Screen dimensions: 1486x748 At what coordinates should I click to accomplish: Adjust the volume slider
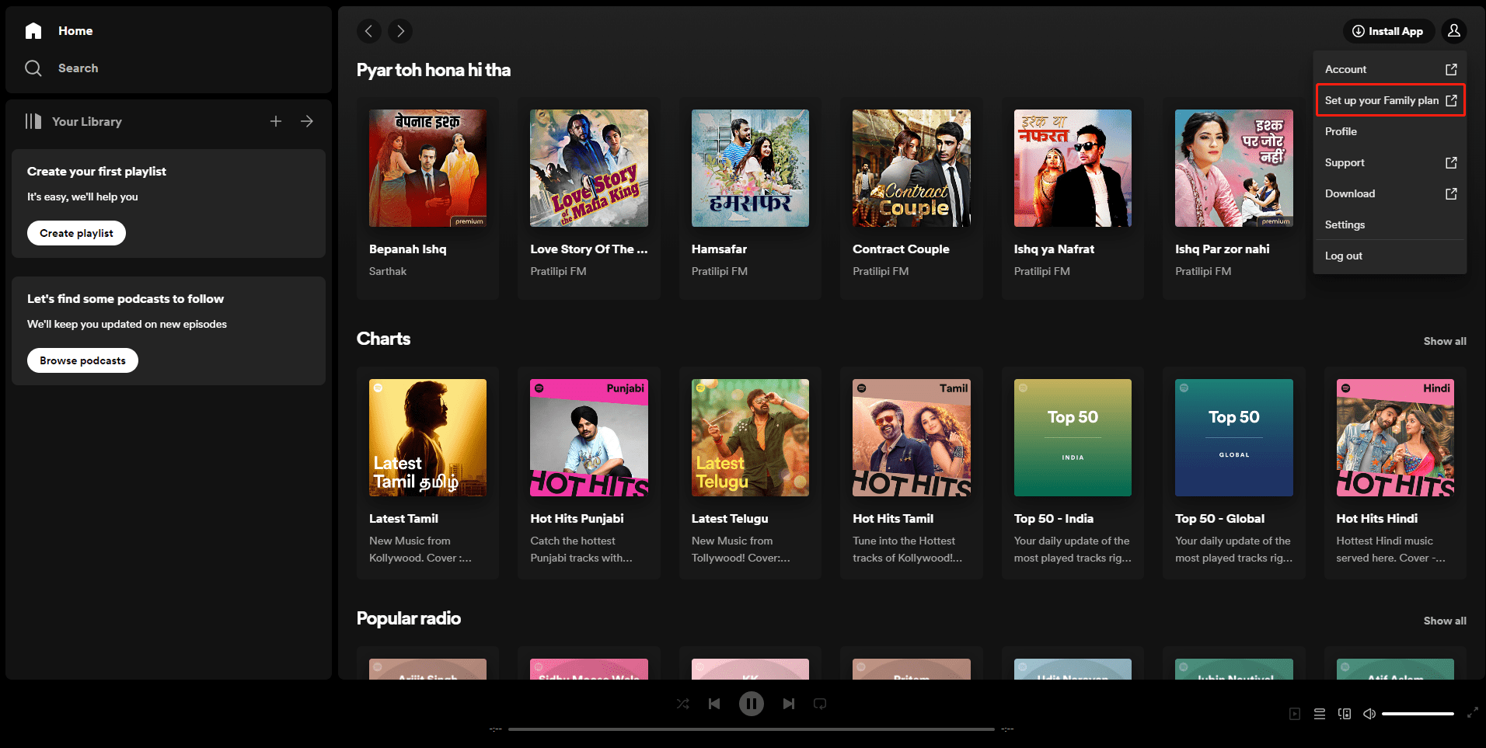pos(1418,714)
